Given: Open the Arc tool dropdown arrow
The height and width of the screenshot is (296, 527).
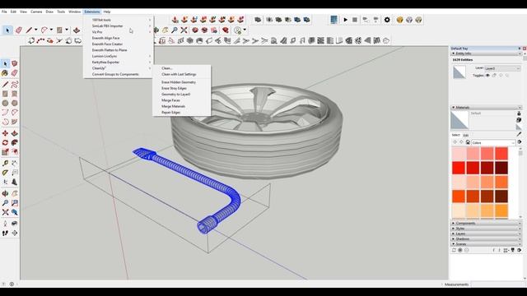Looking at the screenshot, I should (51, 30).
